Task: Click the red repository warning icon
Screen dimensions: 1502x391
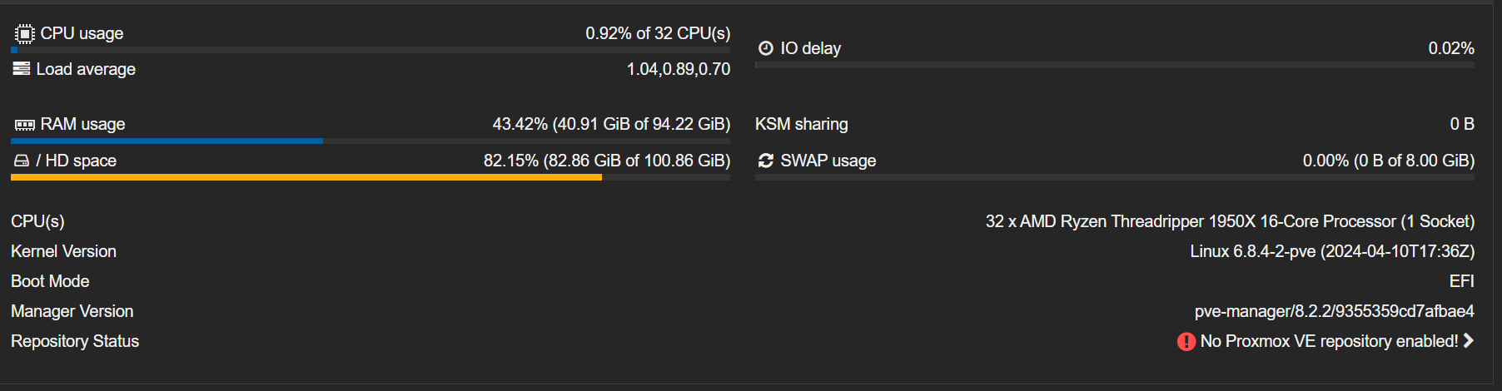Action: pos(1186,342)
